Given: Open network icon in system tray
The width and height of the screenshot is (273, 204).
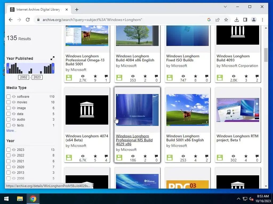Looking at the screenshot, I should pyautogui.click(x=245, y=199).
